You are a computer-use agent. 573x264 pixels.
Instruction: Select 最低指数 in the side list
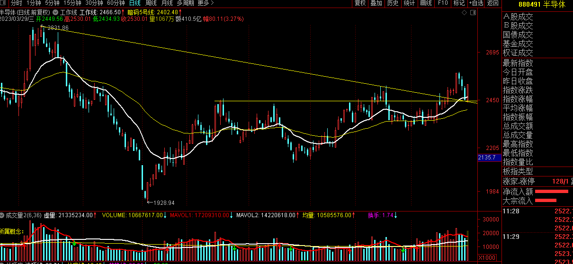click(x=518, y=153)
